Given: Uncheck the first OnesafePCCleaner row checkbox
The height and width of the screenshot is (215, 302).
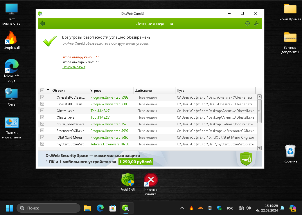Looking at the screenshot, I should [42, 97].
